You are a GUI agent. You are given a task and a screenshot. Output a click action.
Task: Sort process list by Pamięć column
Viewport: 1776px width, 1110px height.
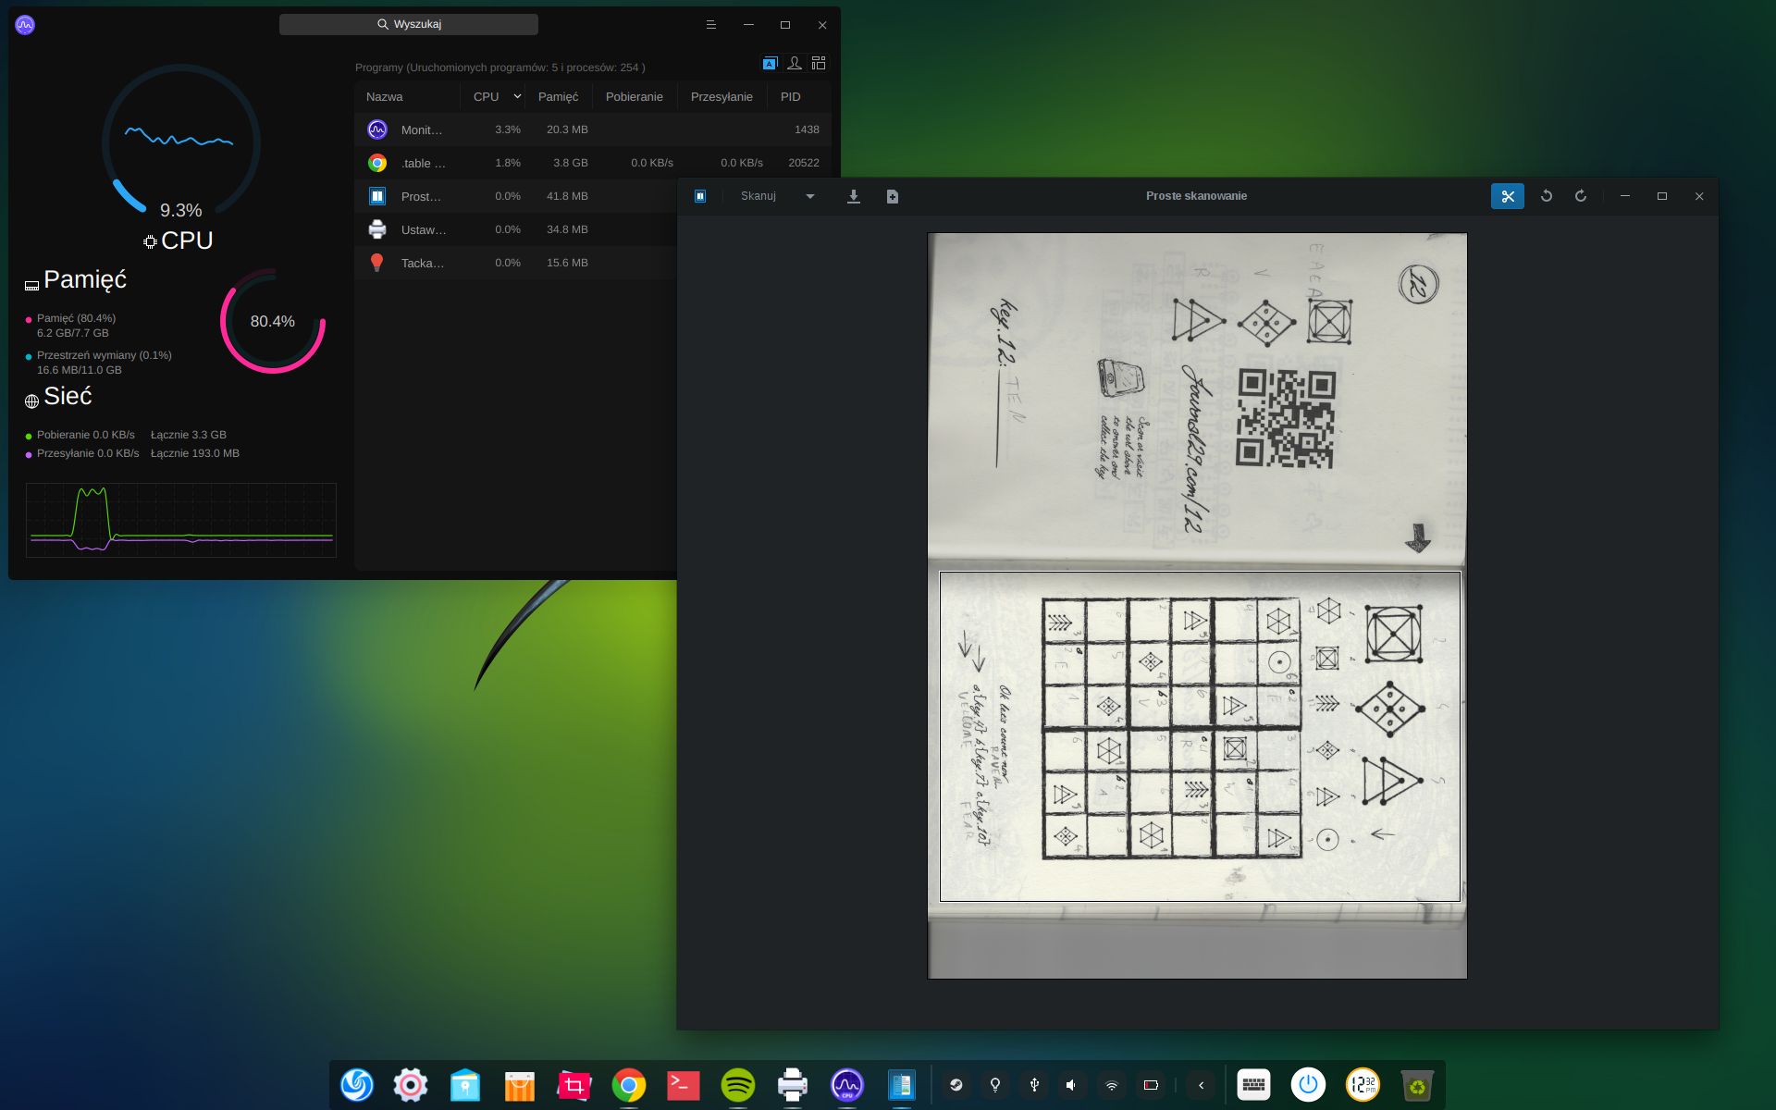(x=558, y=96)
